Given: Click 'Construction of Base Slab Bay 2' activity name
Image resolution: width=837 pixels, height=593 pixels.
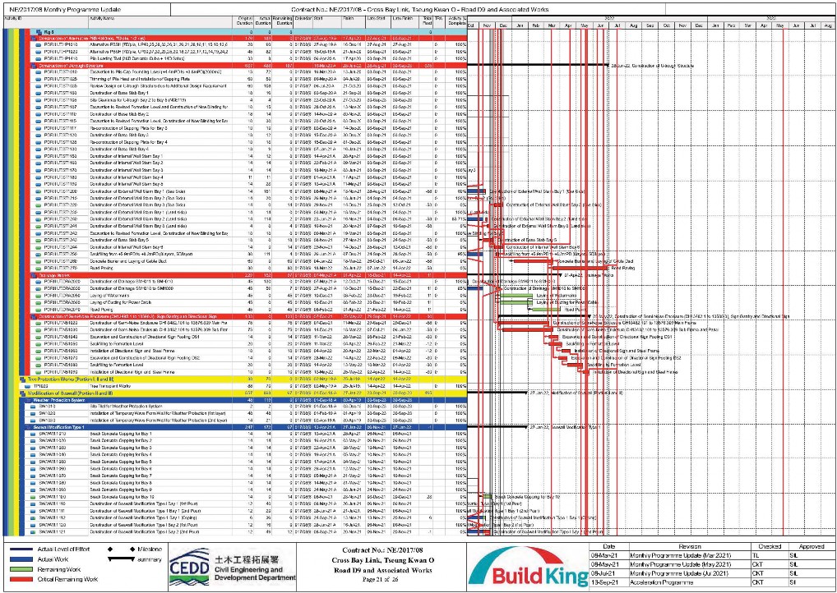Looking at the screenshot, I should click(x=118, y=113).
